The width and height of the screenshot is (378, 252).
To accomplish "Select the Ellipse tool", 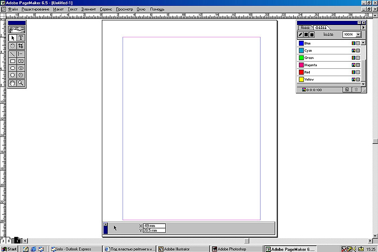I will [x=13, y=68].
